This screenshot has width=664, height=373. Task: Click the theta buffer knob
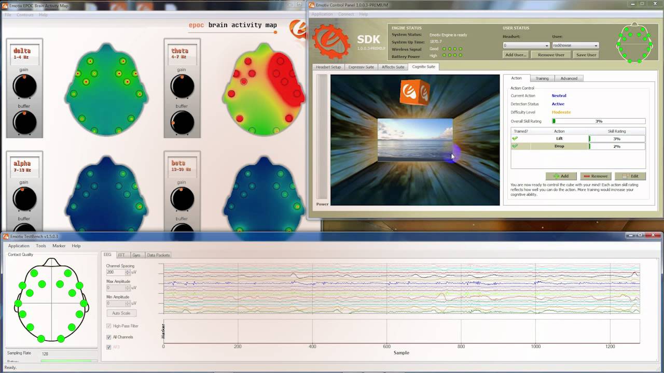182,122
